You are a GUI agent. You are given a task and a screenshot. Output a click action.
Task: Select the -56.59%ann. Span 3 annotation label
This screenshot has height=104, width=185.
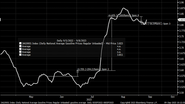click(155, 24)
